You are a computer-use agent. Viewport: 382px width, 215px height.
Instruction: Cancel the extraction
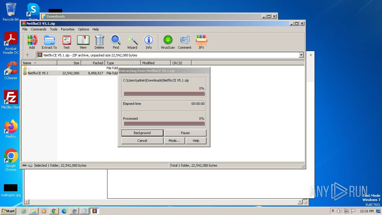coord(142,141)
